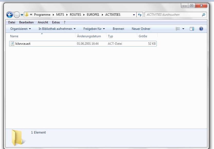Open the Datei menu

(x=12, y=22)
